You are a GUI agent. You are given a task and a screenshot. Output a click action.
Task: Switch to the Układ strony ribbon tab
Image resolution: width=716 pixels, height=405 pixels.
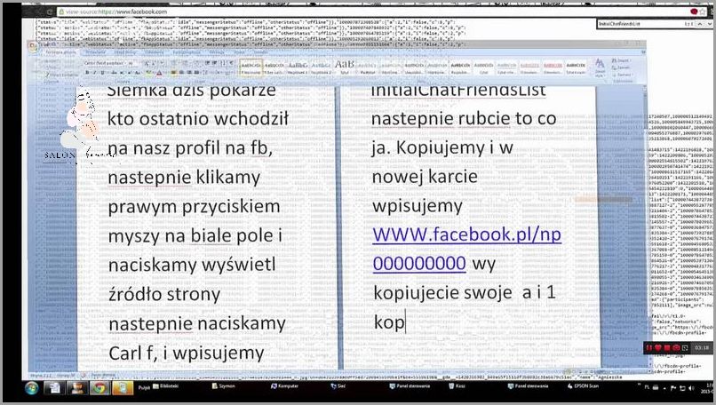(x=124, y=52)
